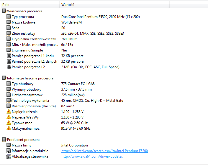Select the Liczba tranzystorów label
Screen dimensions: 208x165
tap(27, 95)
